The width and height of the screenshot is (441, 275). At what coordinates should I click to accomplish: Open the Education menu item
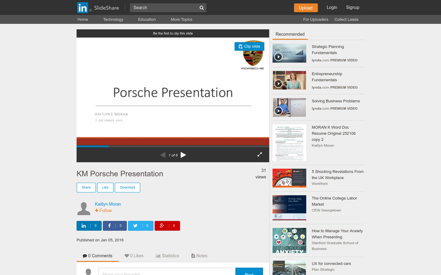click(x=147, y=19)
